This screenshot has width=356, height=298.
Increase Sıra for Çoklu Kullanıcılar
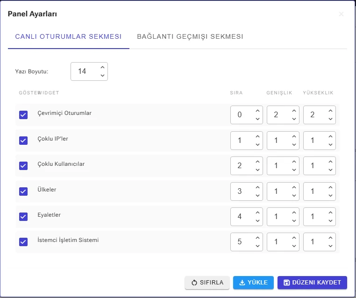pos(257,162)
